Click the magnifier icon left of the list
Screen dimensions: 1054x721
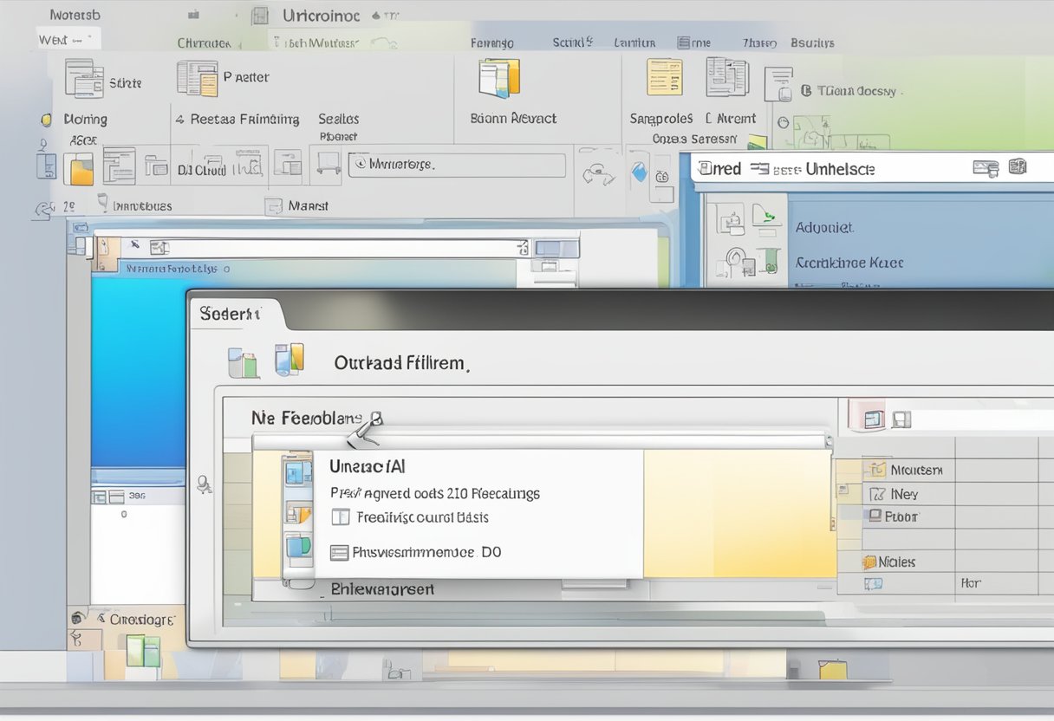pyautogui.click(x=205, y=485)
